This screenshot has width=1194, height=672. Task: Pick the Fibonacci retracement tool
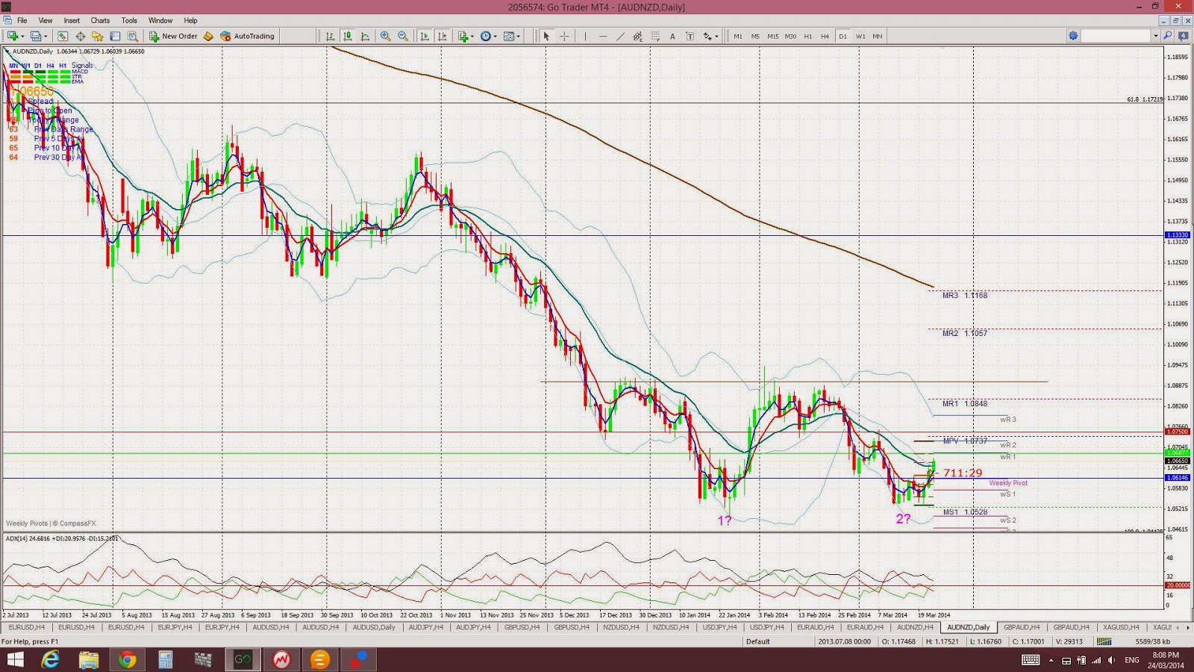coord(654,36)
